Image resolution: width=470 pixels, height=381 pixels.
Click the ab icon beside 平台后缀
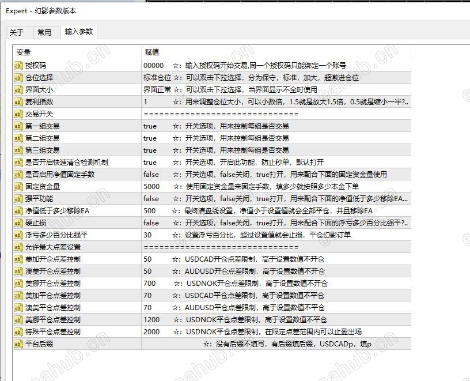pos(18,344)
